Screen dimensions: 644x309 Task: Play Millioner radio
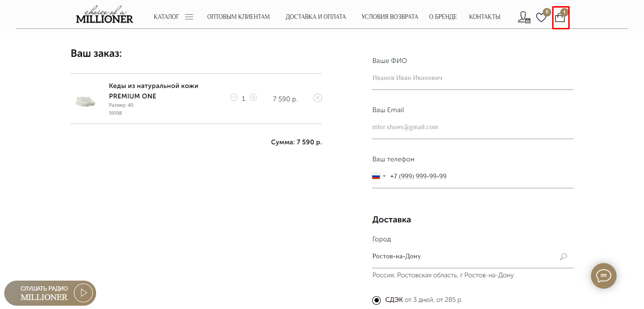click(x=84, y=293)
